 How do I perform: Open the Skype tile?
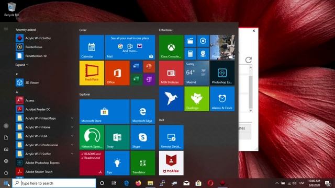[x=143, y=137]
